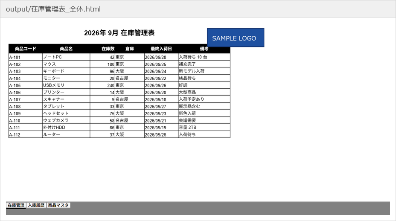Click the date 2026/09/24
This screenshot has width=396, height=221.
pos(161,71)
